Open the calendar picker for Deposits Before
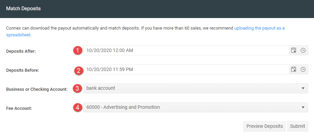 pos(293,69)
